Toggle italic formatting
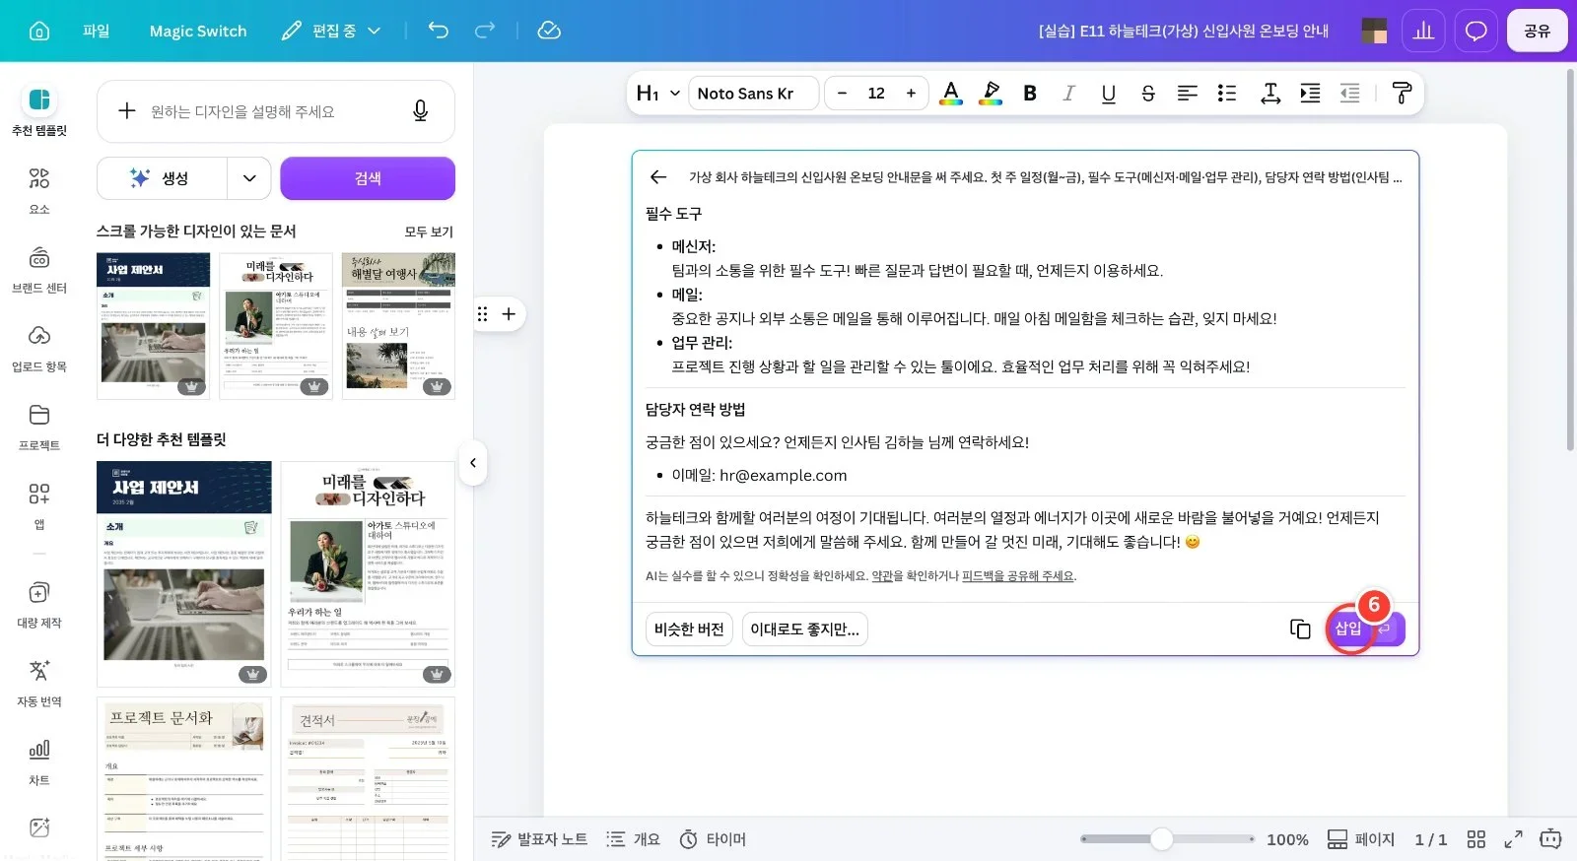This screenshot has height=861, width=1577. [x=1069, y=94]
